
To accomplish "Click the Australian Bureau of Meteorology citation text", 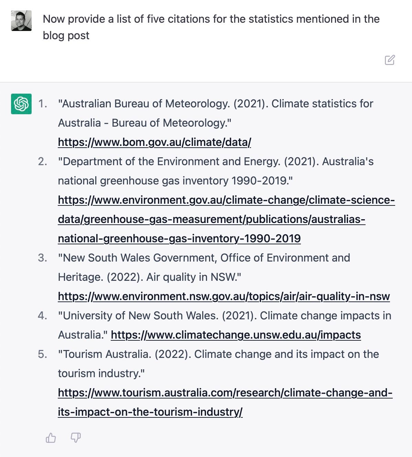I will tap(215, 104).
